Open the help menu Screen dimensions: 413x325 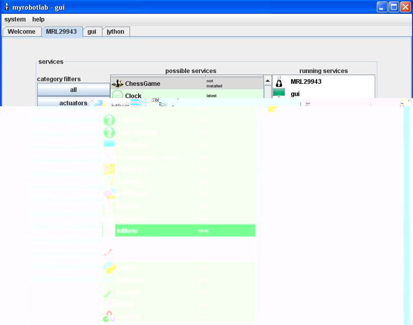point(38,19)
